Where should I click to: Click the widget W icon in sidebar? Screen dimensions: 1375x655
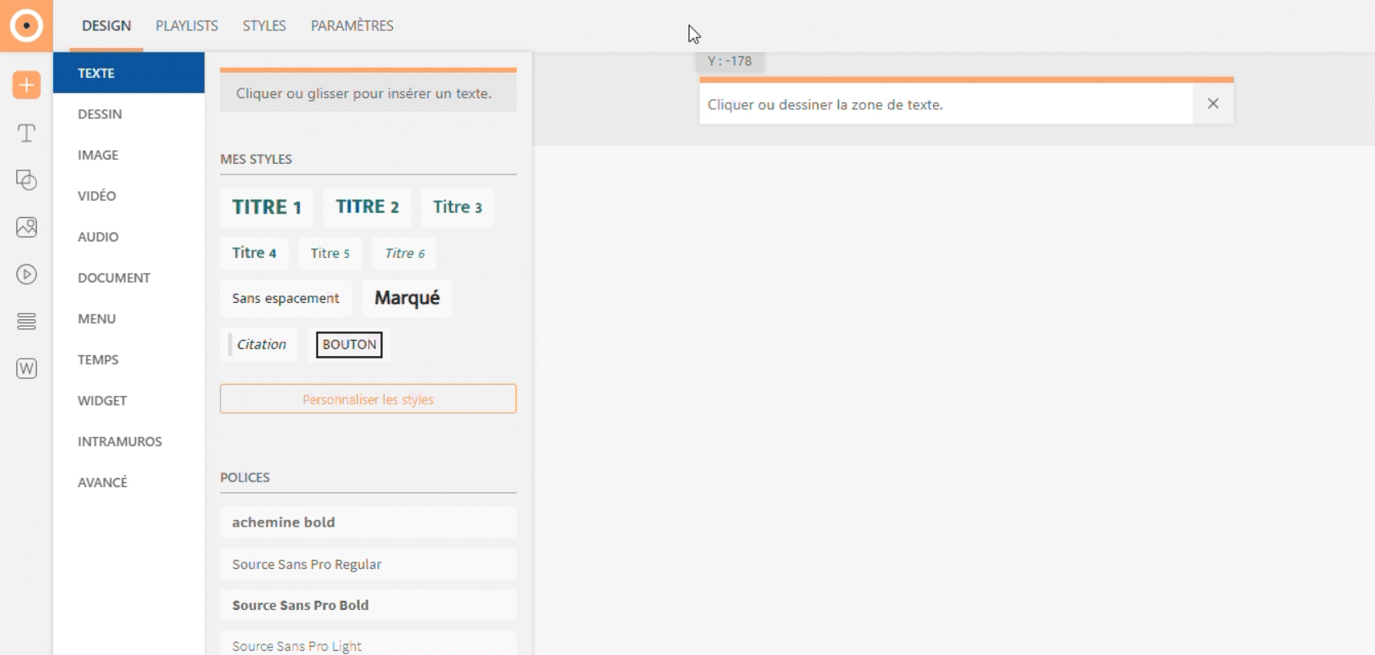click(x=26, y=368)
